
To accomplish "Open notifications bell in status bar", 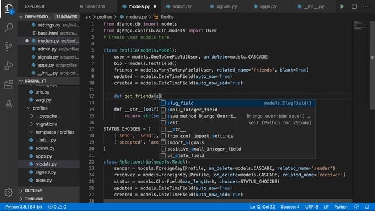I will (x=367, y=207).
